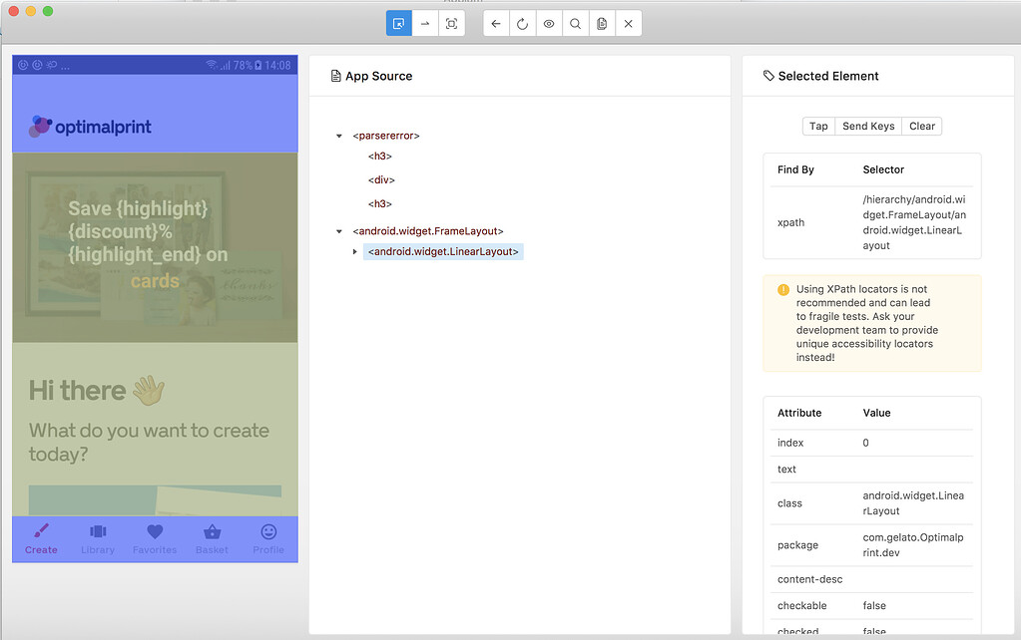Click the Clear button
This screenshot has width=1021, height=640.
click(x=921, y=126)
